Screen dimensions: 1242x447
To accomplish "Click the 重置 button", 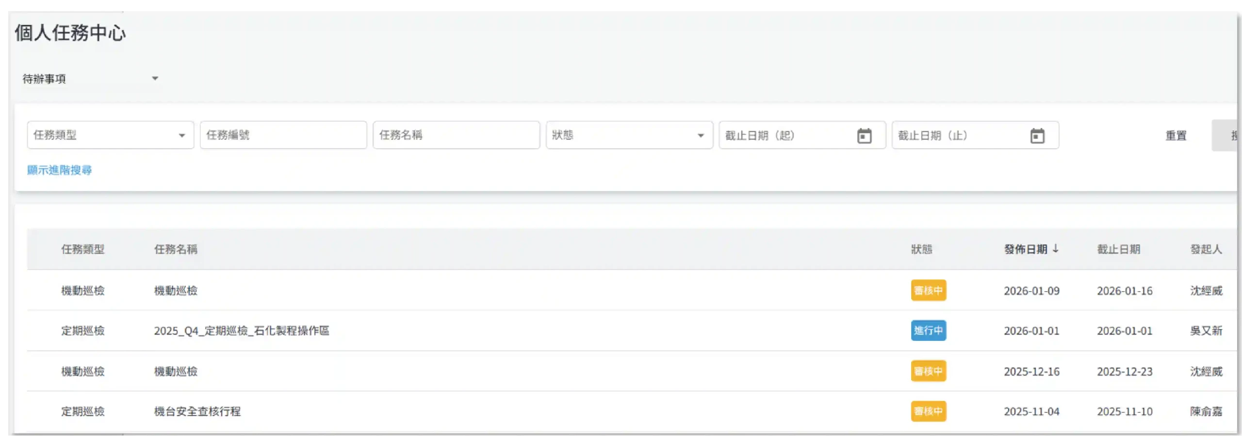I will tap(1176, 136).
